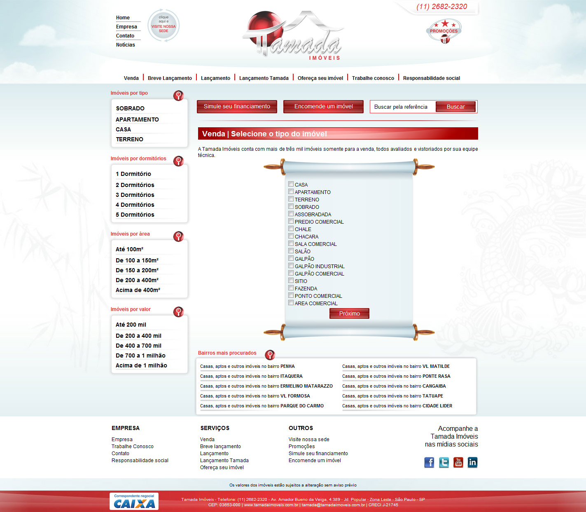Filter by APARTAMENTO in the sidebar
The height and width of the screenshot is (512, 586).
pos(137,119)
